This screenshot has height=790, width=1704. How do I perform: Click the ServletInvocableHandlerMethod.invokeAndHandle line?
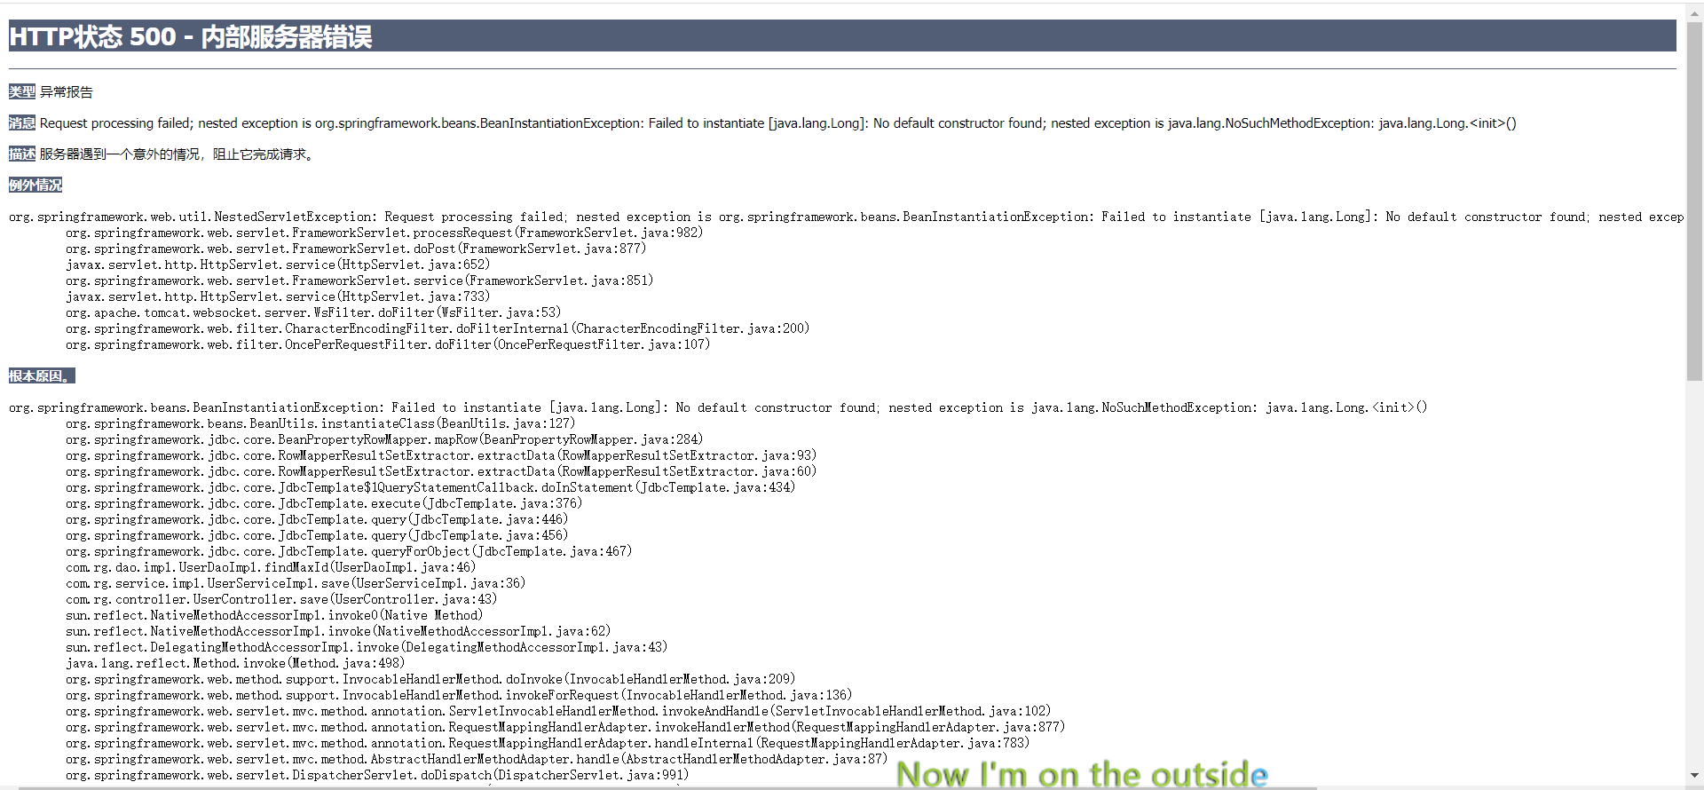tap(558, 711)
